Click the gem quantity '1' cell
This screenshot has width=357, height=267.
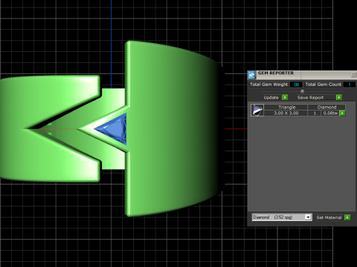(315, 113)
